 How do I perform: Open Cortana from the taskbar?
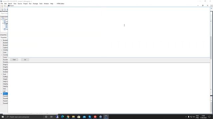(46, 117)
